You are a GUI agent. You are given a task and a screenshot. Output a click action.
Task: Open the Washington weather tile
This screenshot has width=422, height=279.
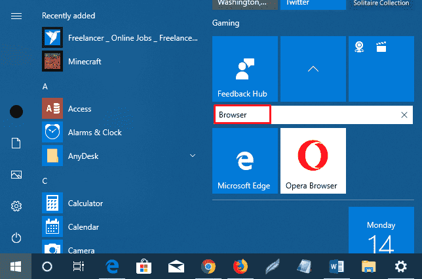click(245, 5)
